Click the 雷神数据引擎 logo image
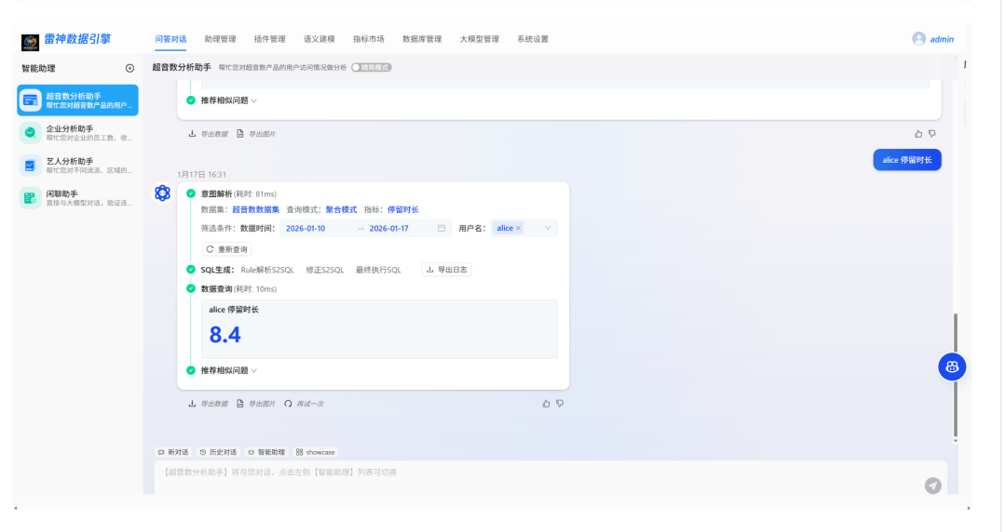Screen dimensions: 1006x532 point(30,43)
